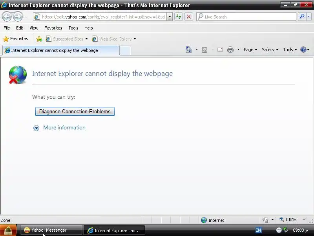
Task: Click the IE logo in the title bar
Action: (4, 5)
